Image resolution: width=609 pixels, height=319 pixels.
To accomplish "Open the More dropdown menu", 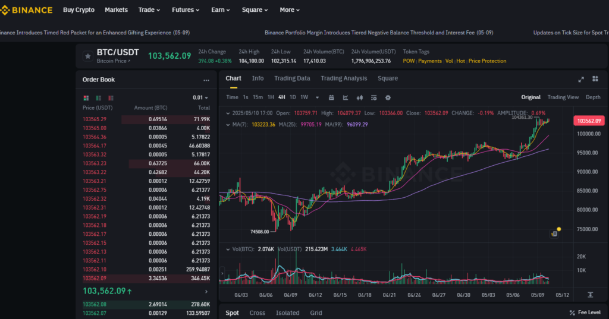I will point(290,10).
